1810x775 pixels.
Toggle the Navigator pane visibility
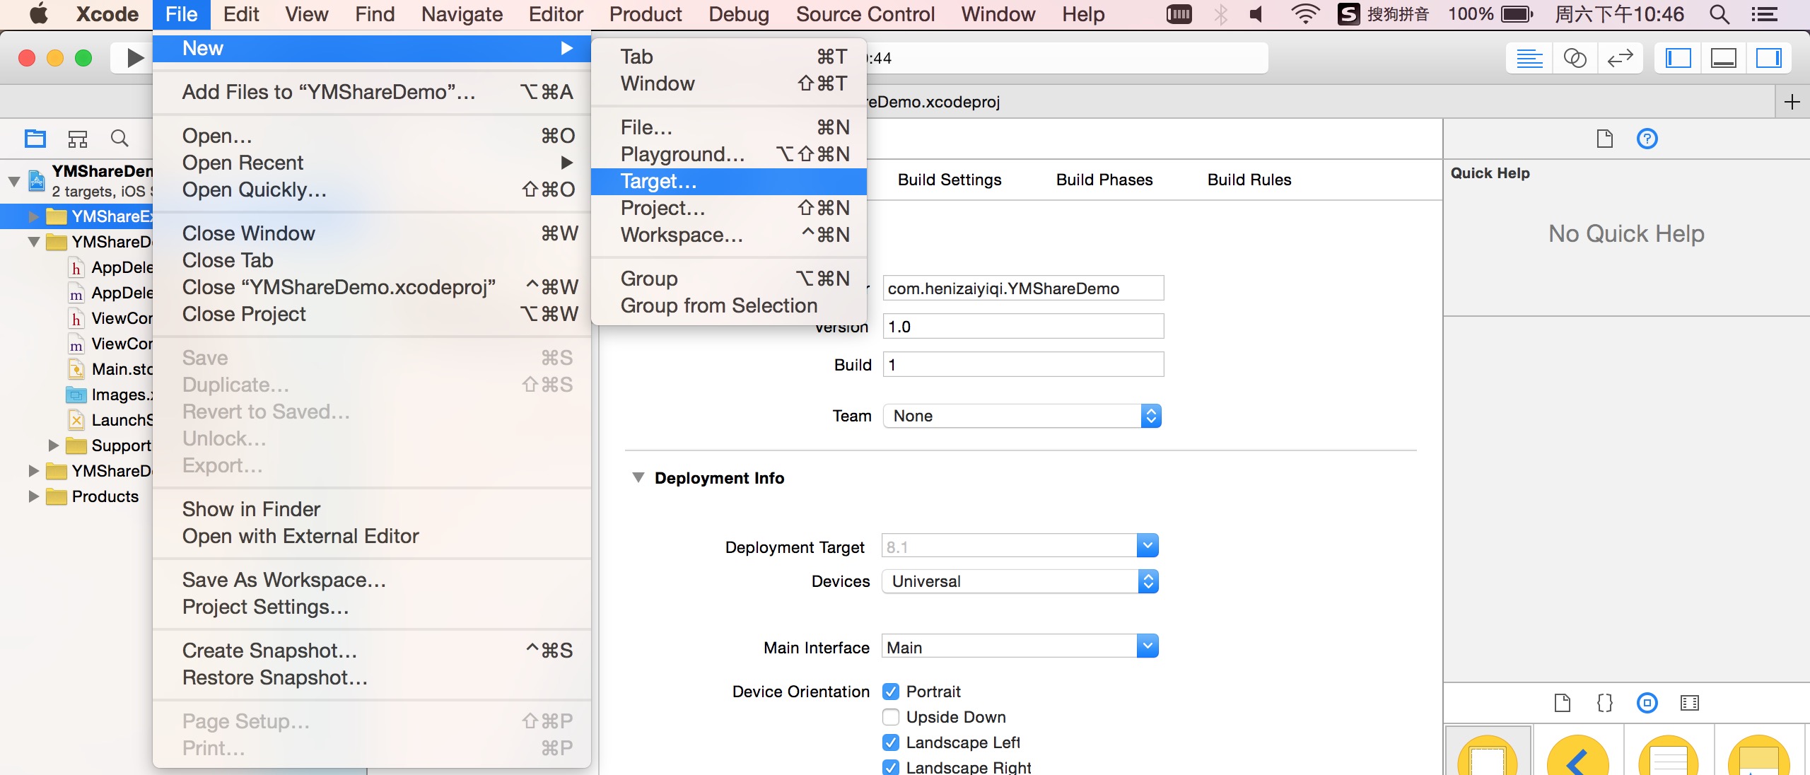pyautogui.click(x=1678, y=58)
